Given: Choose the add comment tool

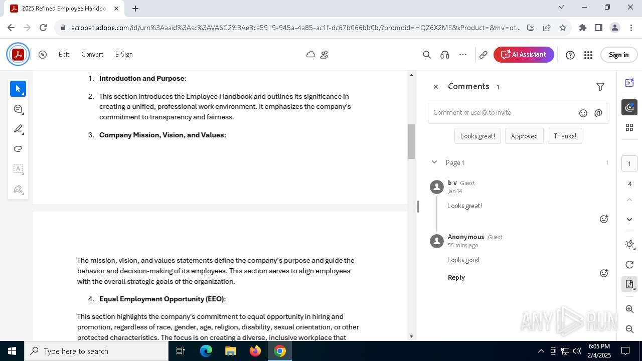Looking at the screenshot, I should pos(18,109).
